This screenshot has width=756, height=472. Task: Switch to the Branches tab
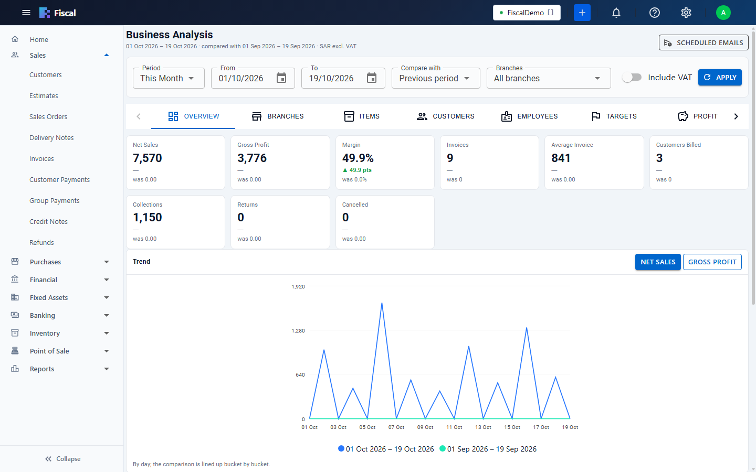pos(277,116)
